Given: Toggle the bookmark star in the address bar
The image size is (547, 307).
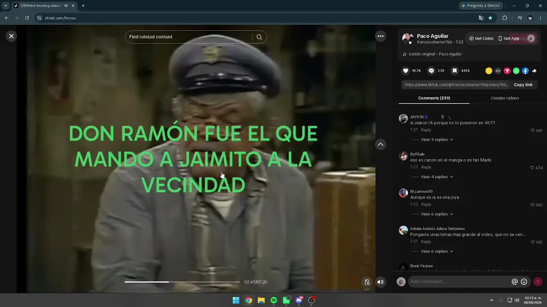Looking at the screenshot, I should [490, 18].
